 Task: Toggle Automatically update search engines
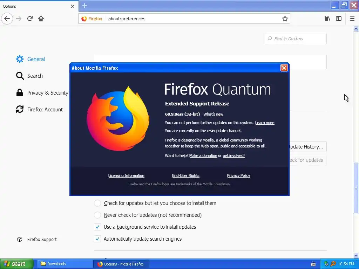click(97, 239)
